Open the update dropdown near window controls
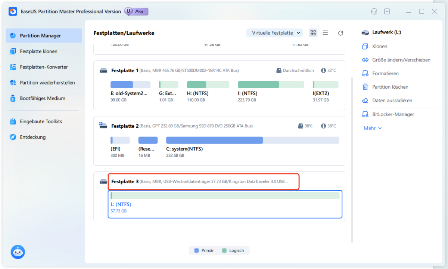 point(387,11)
